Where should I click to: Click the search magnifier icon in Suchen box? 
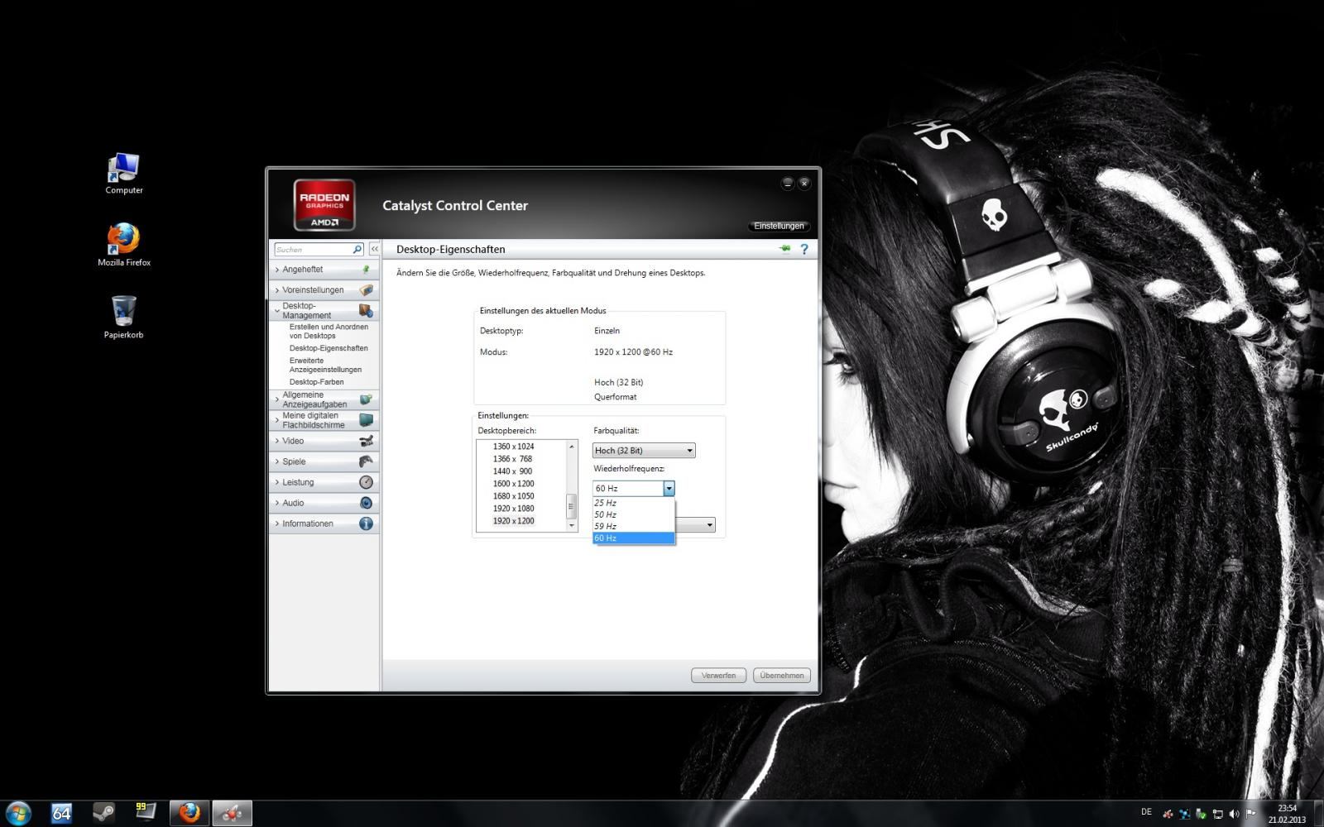point(357,249)
